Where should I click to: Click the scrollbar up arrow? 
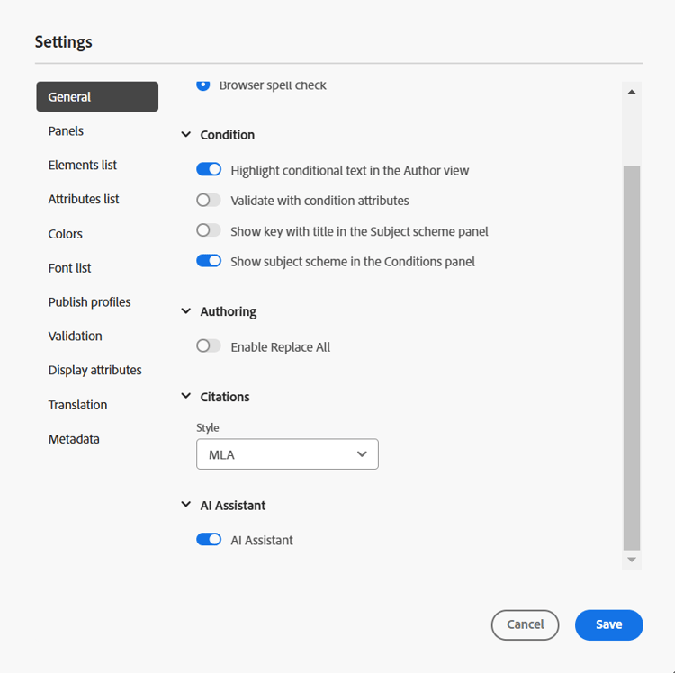point(632,92)
